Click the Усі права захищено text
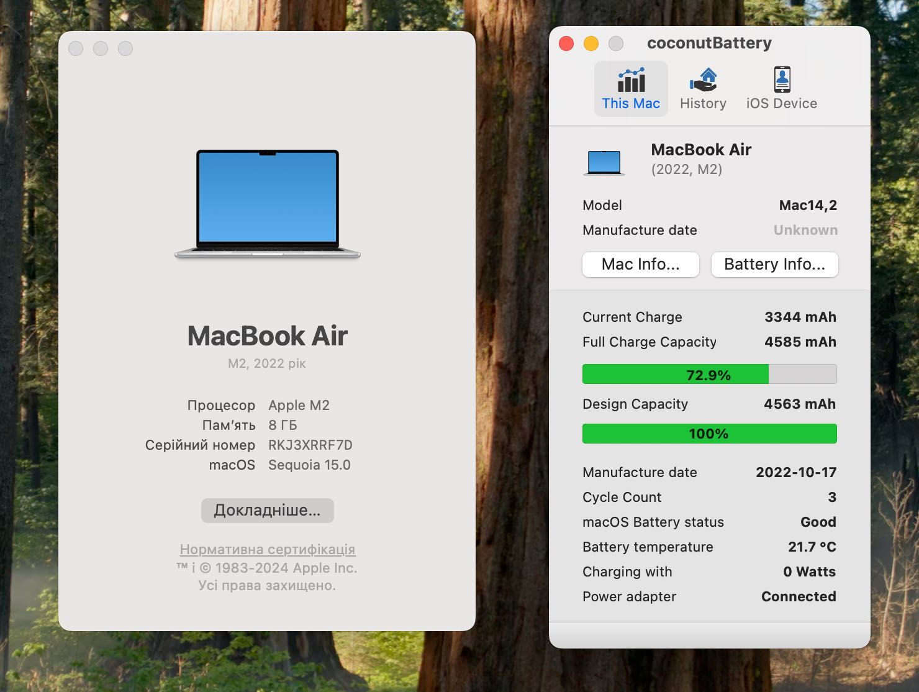The image size is (919, 692). tap(267, 585)
